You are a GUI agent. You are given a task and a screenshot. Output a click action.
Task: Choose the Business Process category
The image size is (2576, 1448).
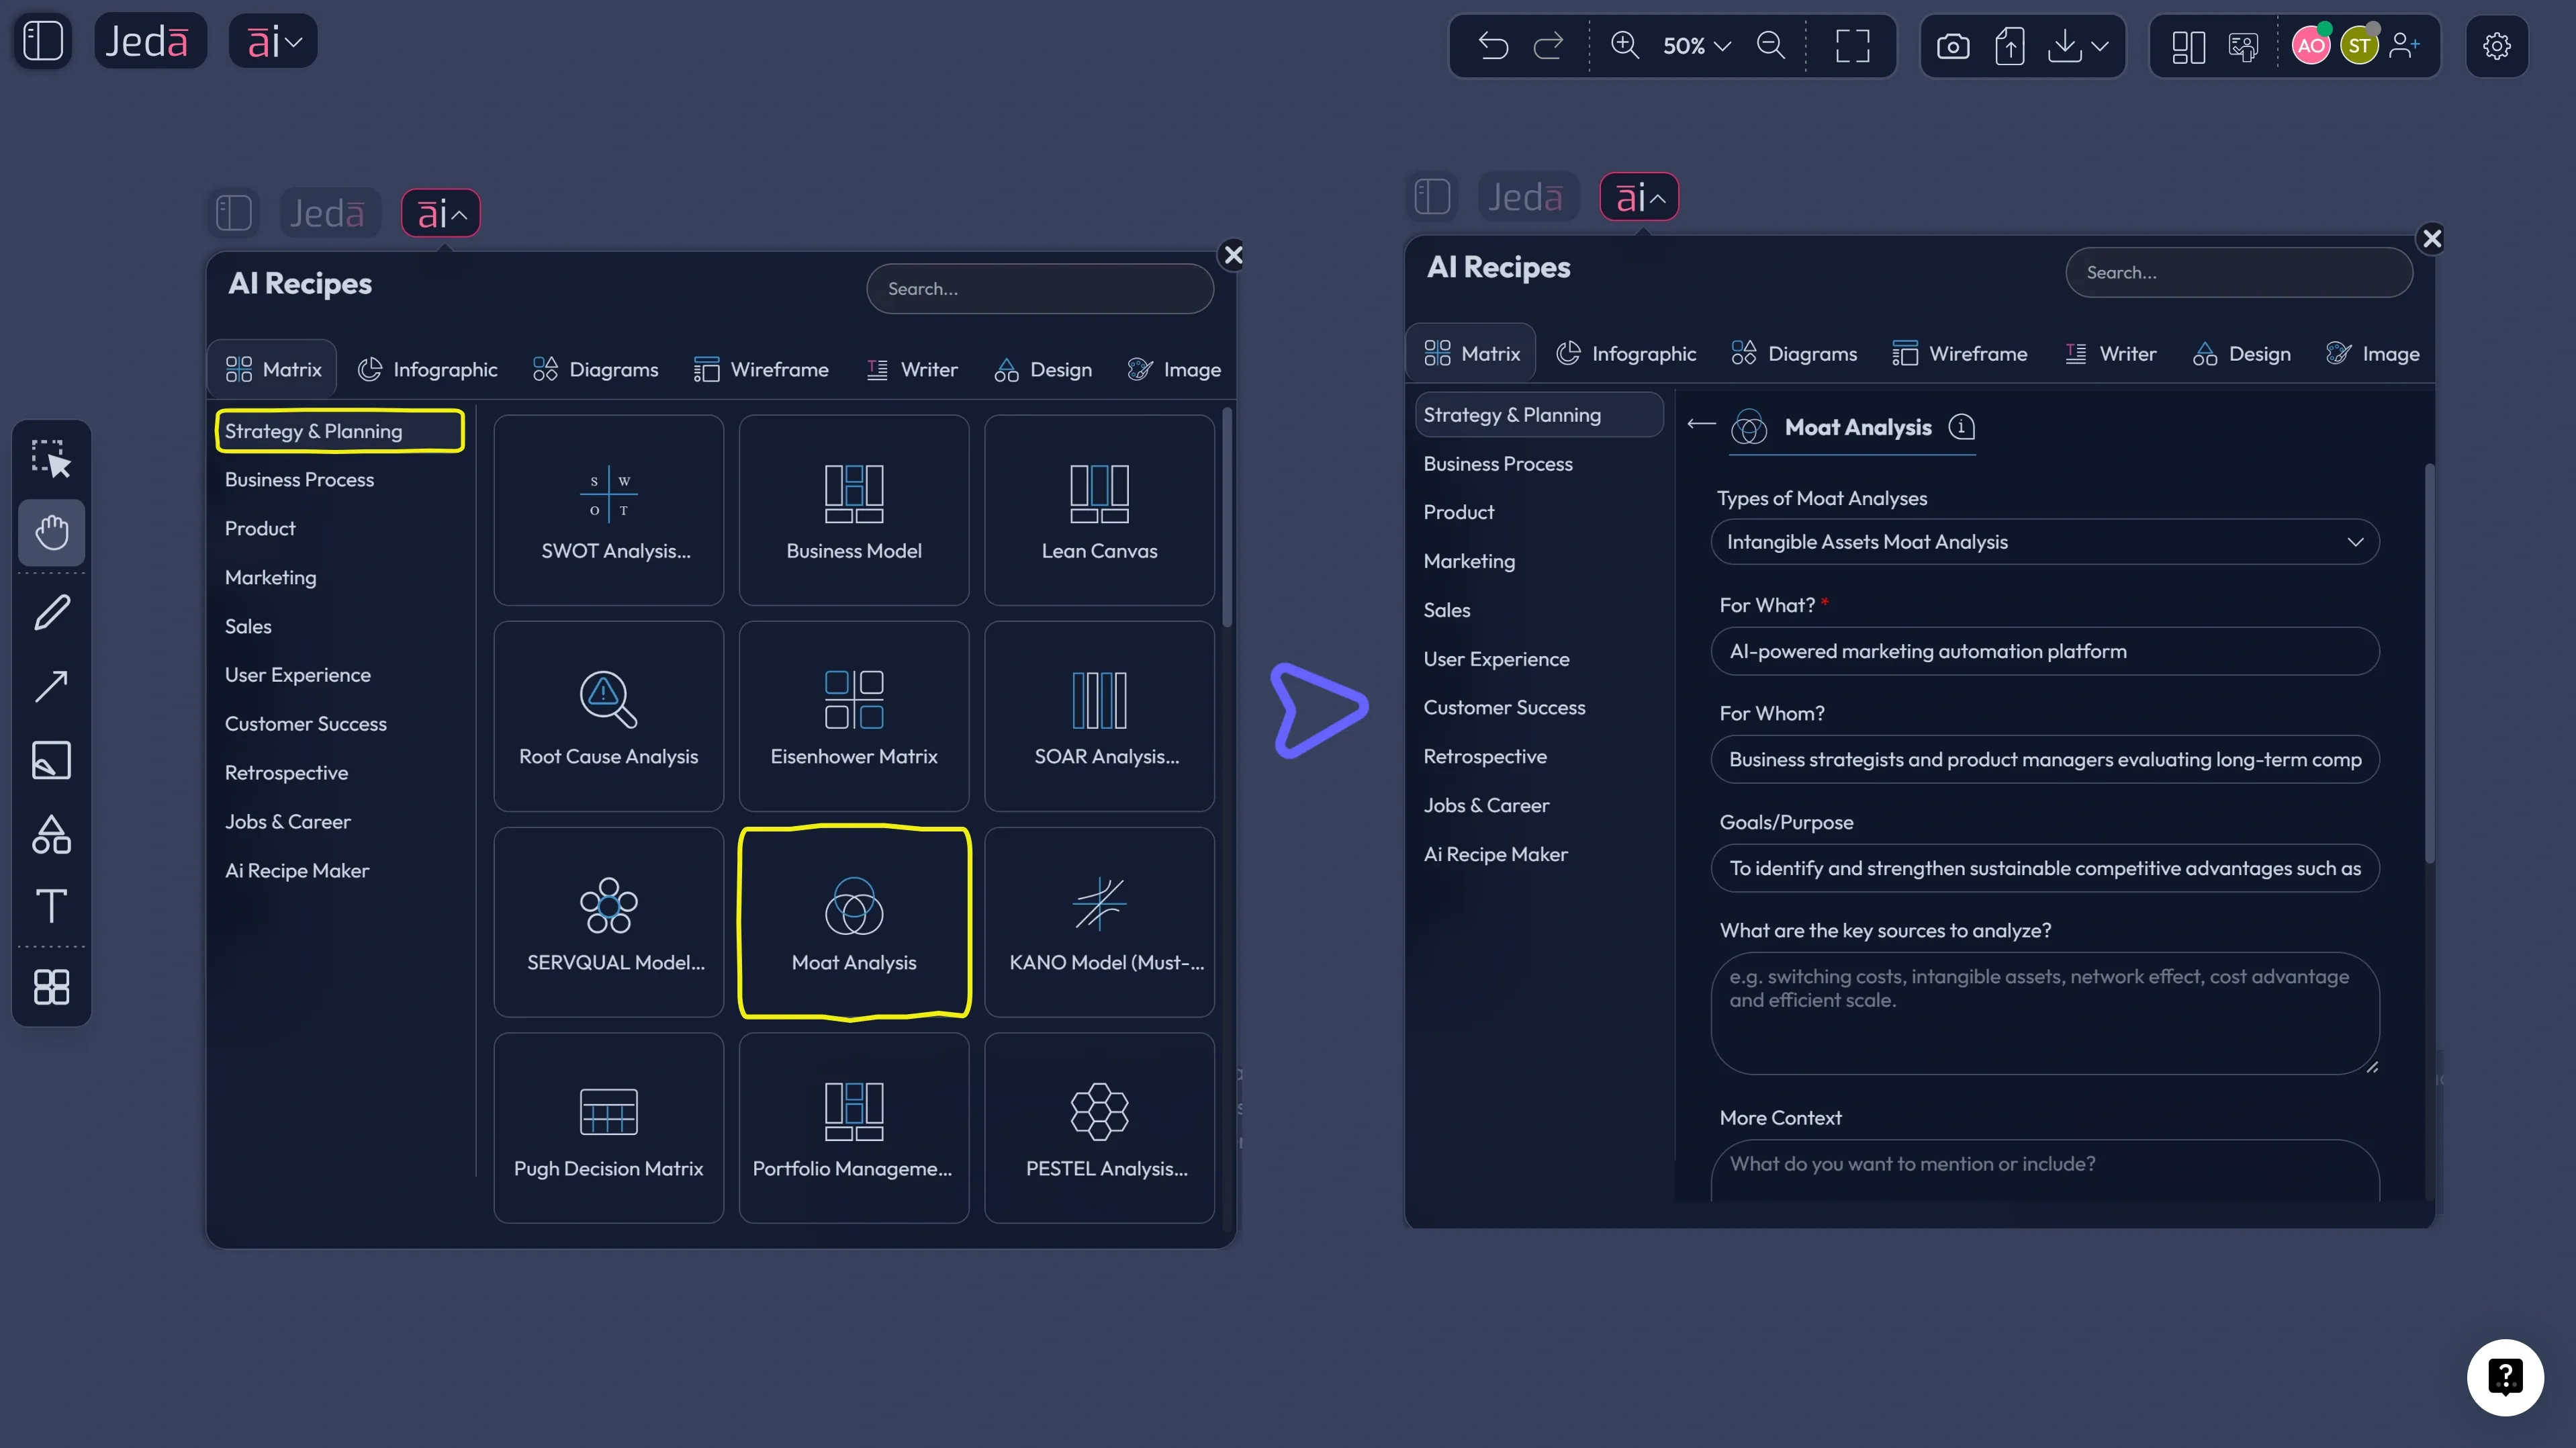[298, 479]
